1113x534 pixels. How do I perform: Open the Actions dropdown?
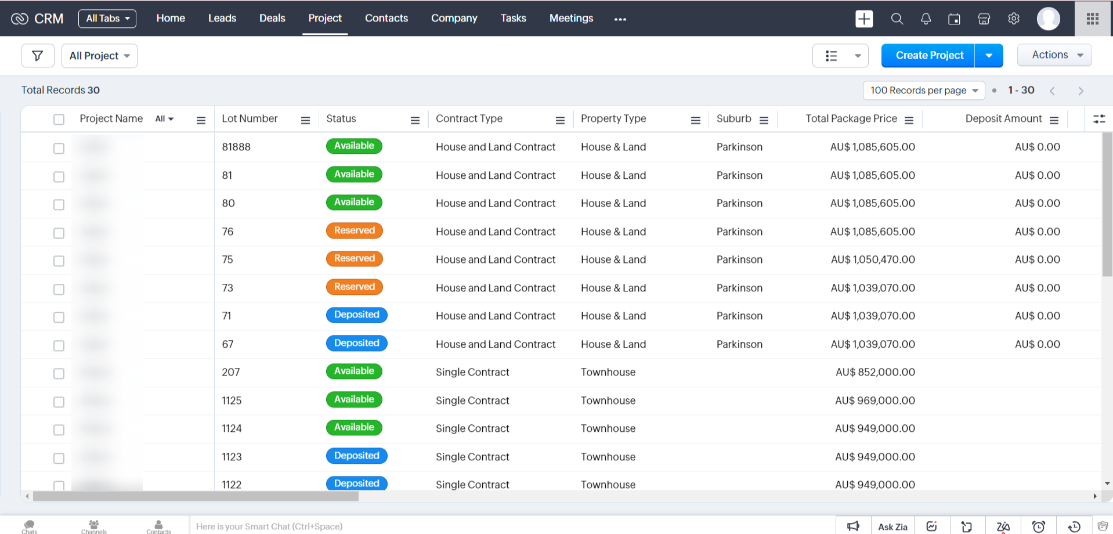[x=1054, y=55]
